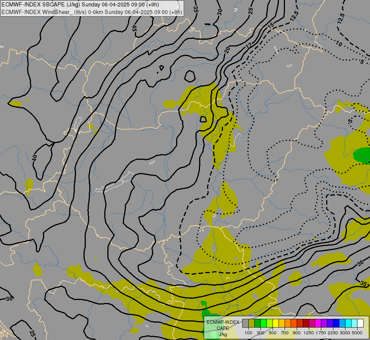Select the bright magenta legend swatch

pyautogui.click(x=318, y=323)
